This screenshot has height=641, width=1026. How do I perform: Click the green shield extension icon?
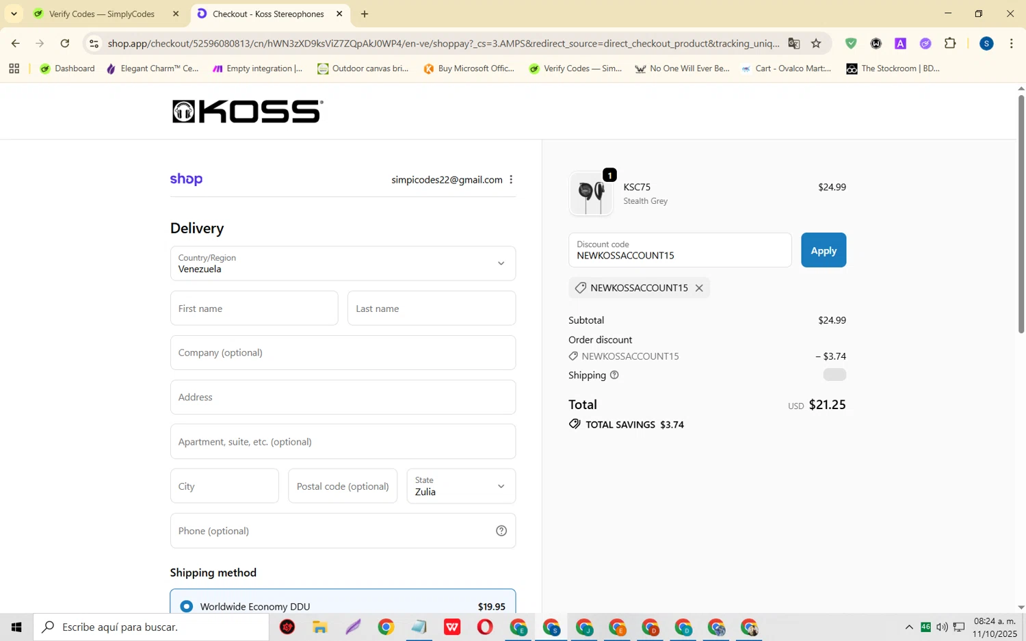pyautogui.click(x=851, y=44)
